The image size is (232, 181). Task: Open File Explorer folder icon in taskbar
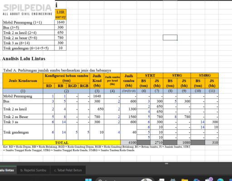(185, 180)
